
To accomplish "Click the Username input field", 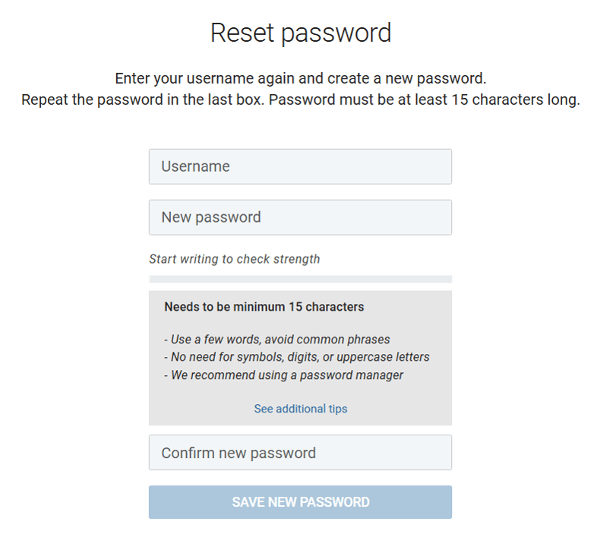I will 300,166.
